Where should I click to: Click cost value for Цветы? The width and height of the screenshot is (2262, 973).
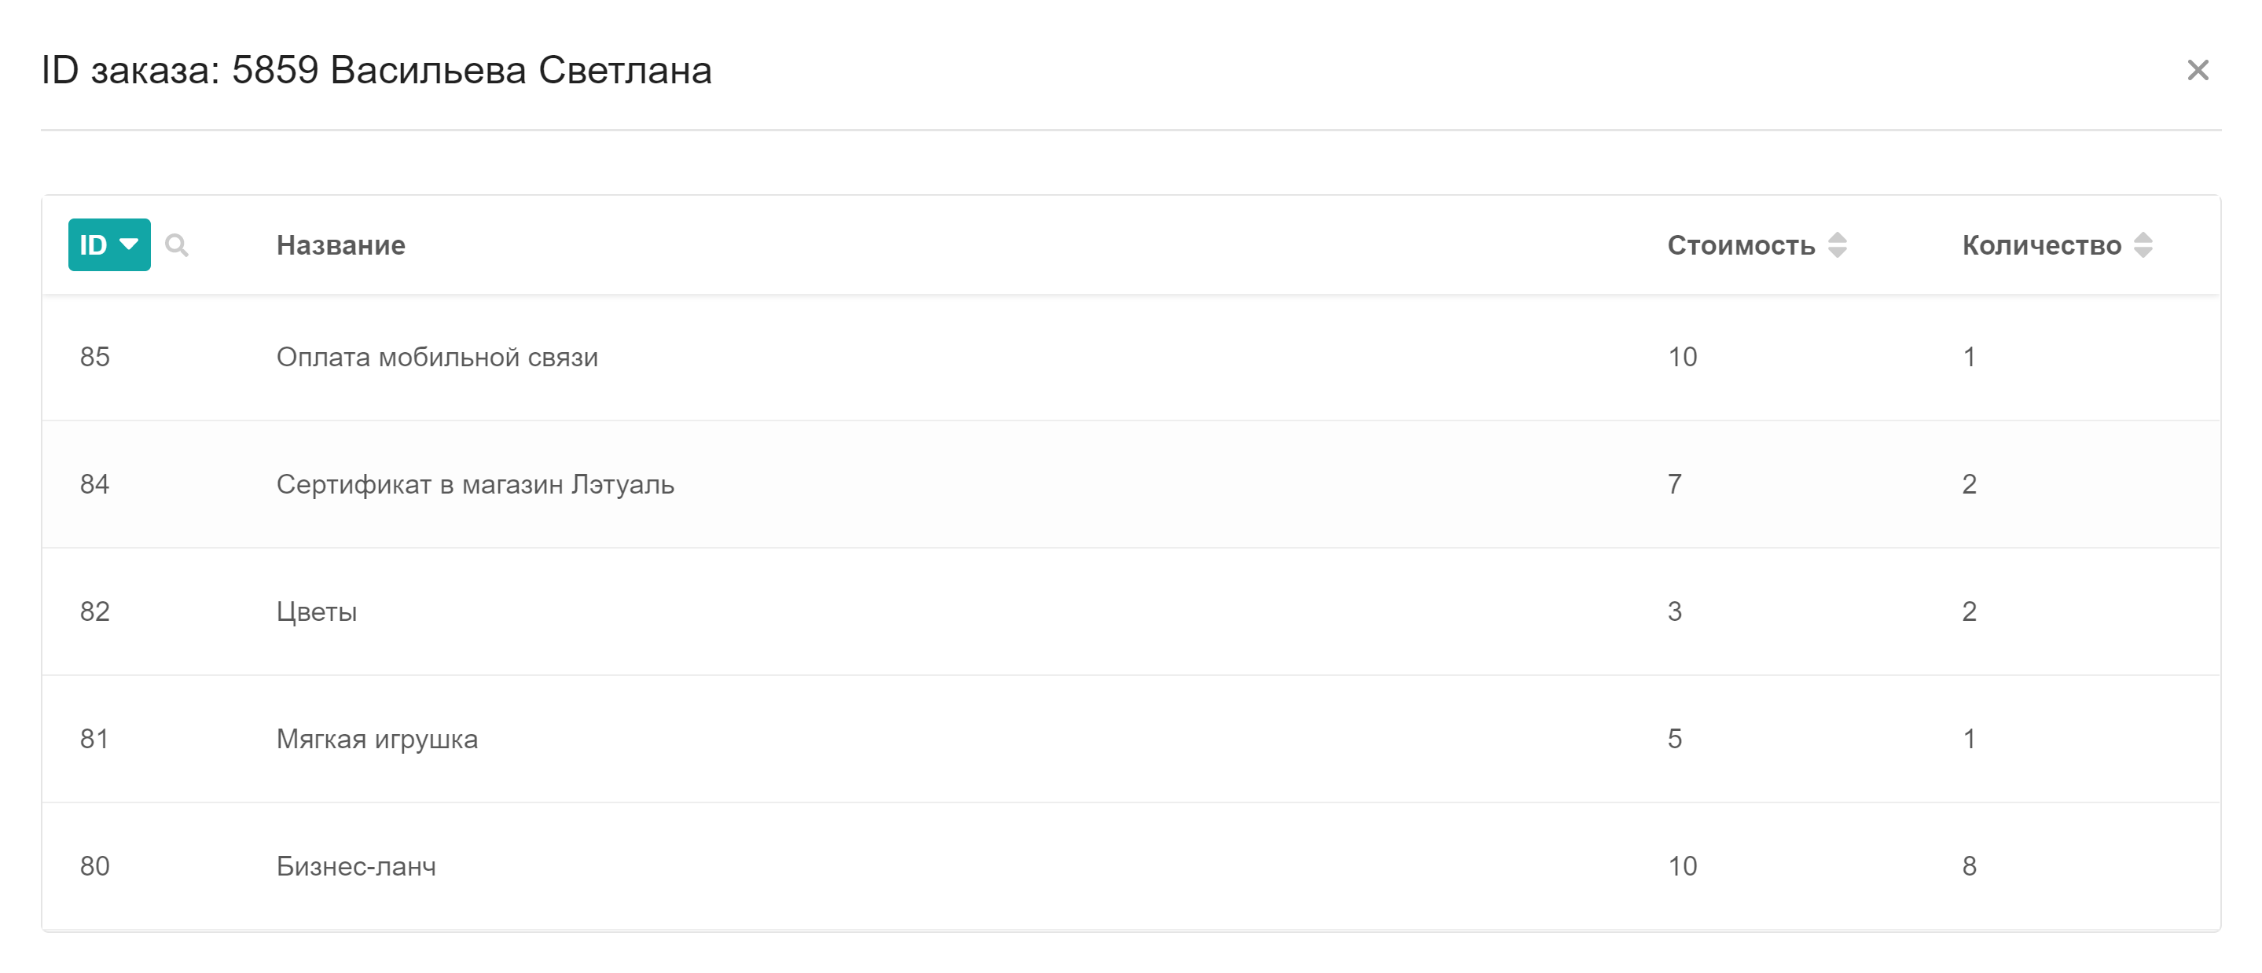pos(1675,612)
